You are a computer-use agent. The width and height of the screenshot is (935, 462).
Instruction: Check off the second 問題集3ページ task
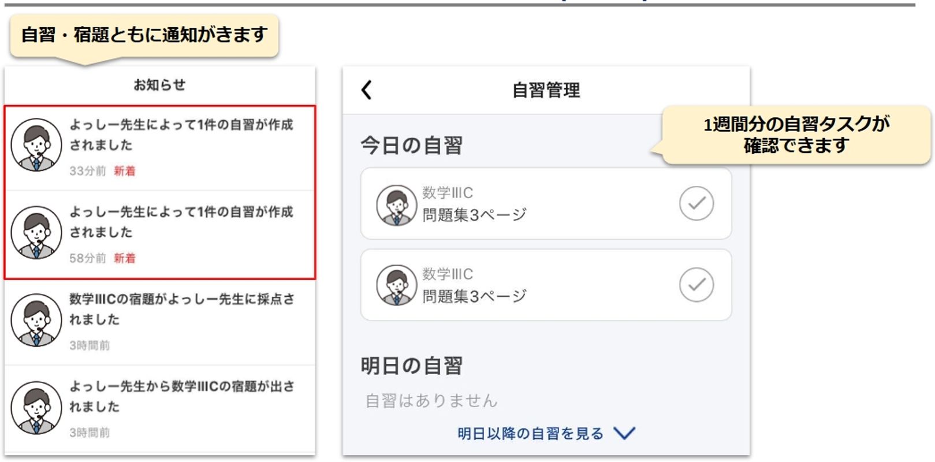(x=696, y=285)
